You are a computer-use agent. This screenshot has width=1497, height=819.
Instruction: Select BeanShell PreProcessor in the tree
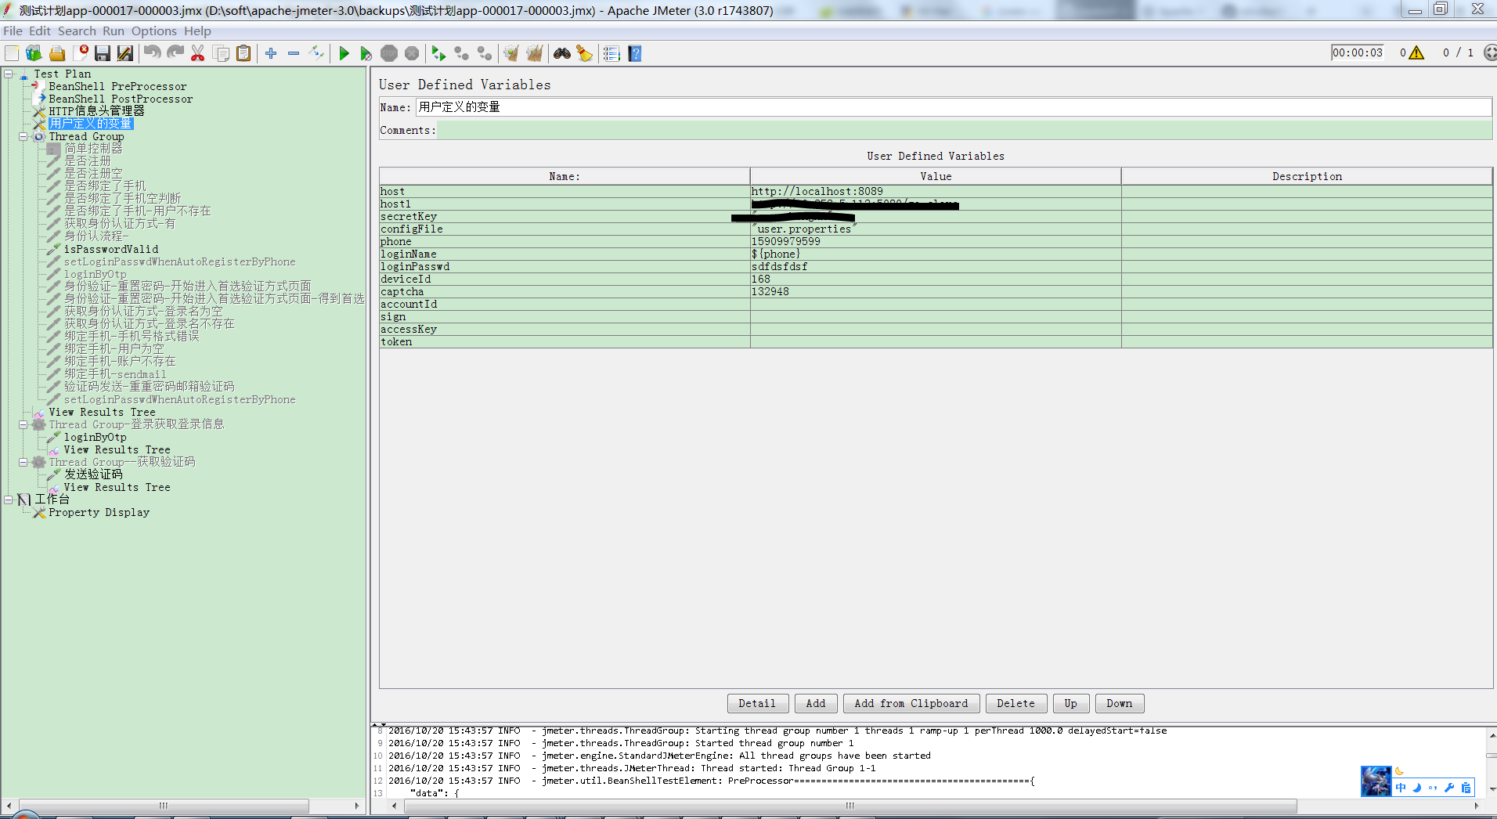(x=117, y=86)
